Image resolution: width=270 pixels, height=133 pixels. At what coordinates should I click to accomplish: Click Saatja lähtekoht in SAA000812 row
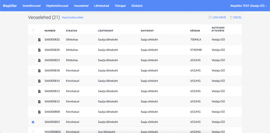[108, 101]
